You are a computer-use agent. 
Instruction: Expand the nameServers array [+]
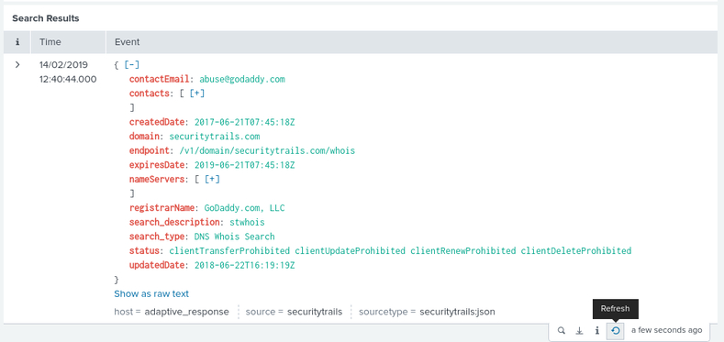[x=212, y=179]
